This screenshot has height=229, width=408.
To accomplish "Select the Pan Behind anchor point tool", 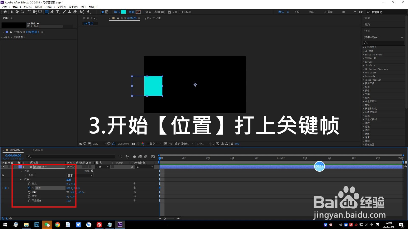I will pyautogui.click(x=40, y=12).
